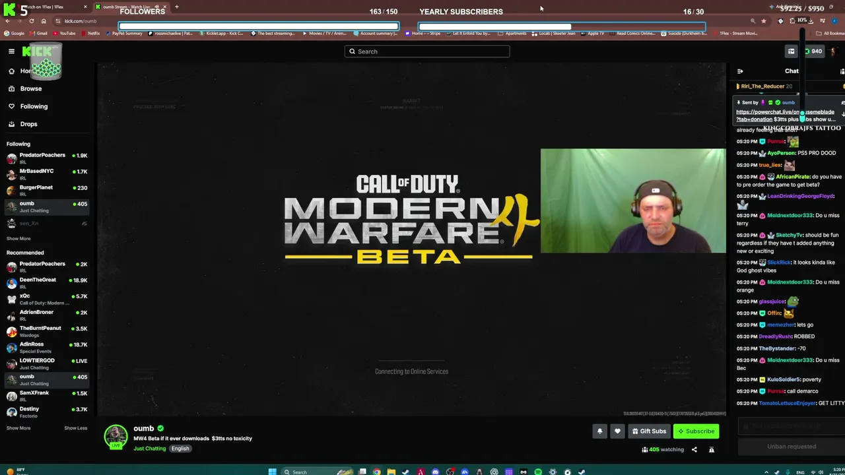Open Windows Start menu

[x=272, y=472]
